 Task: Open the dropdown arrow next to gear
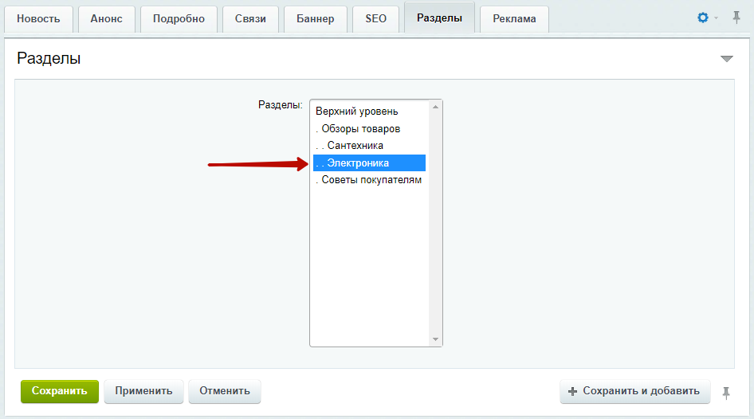[x=716, y=18]
